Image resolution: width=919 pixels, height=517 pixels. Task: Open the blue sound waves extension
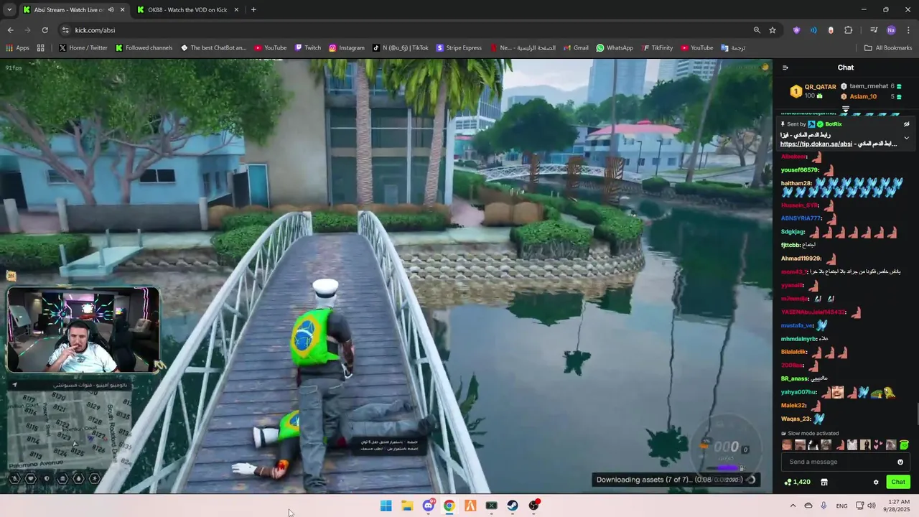pos(813,30)
